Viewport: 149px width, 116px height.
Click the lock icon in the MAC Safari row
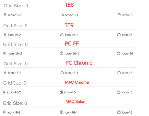point(62,112)
